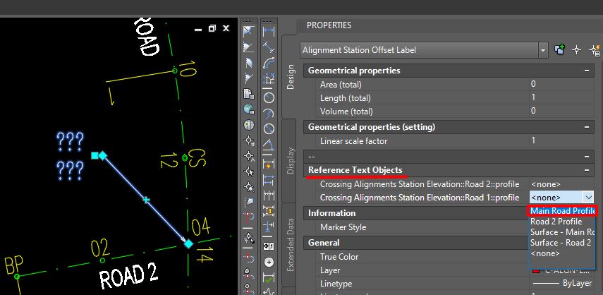603x295 pixels.
Task: Click the Select Objects crosshair icon
Action: pos(576,49)
